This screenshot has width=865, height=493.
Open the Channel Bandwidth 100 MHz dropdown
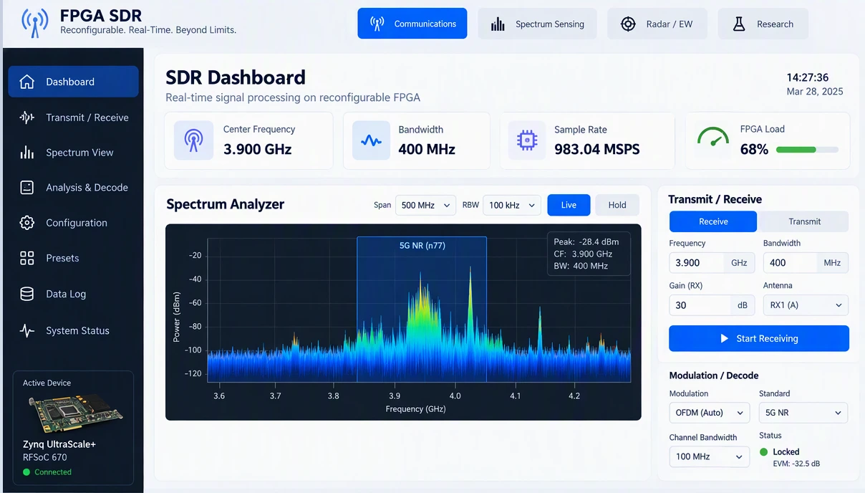(710, 456)
